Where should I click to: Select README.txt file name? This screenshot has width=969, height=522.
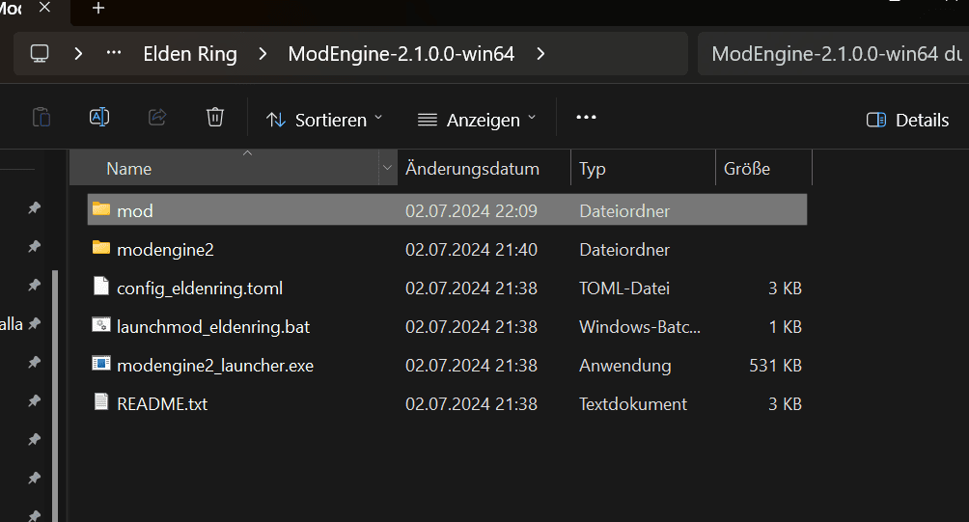pos(162,404)
